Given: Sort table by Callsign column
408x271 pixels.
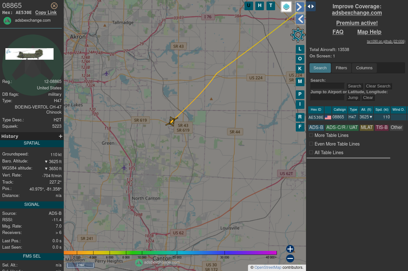Looking at the screenshot, I should coord(340,110).
